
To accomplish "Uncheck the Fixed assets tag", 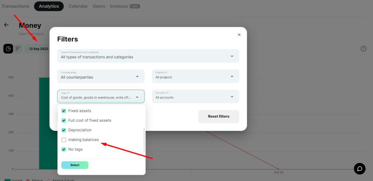I will pos(64,111).
